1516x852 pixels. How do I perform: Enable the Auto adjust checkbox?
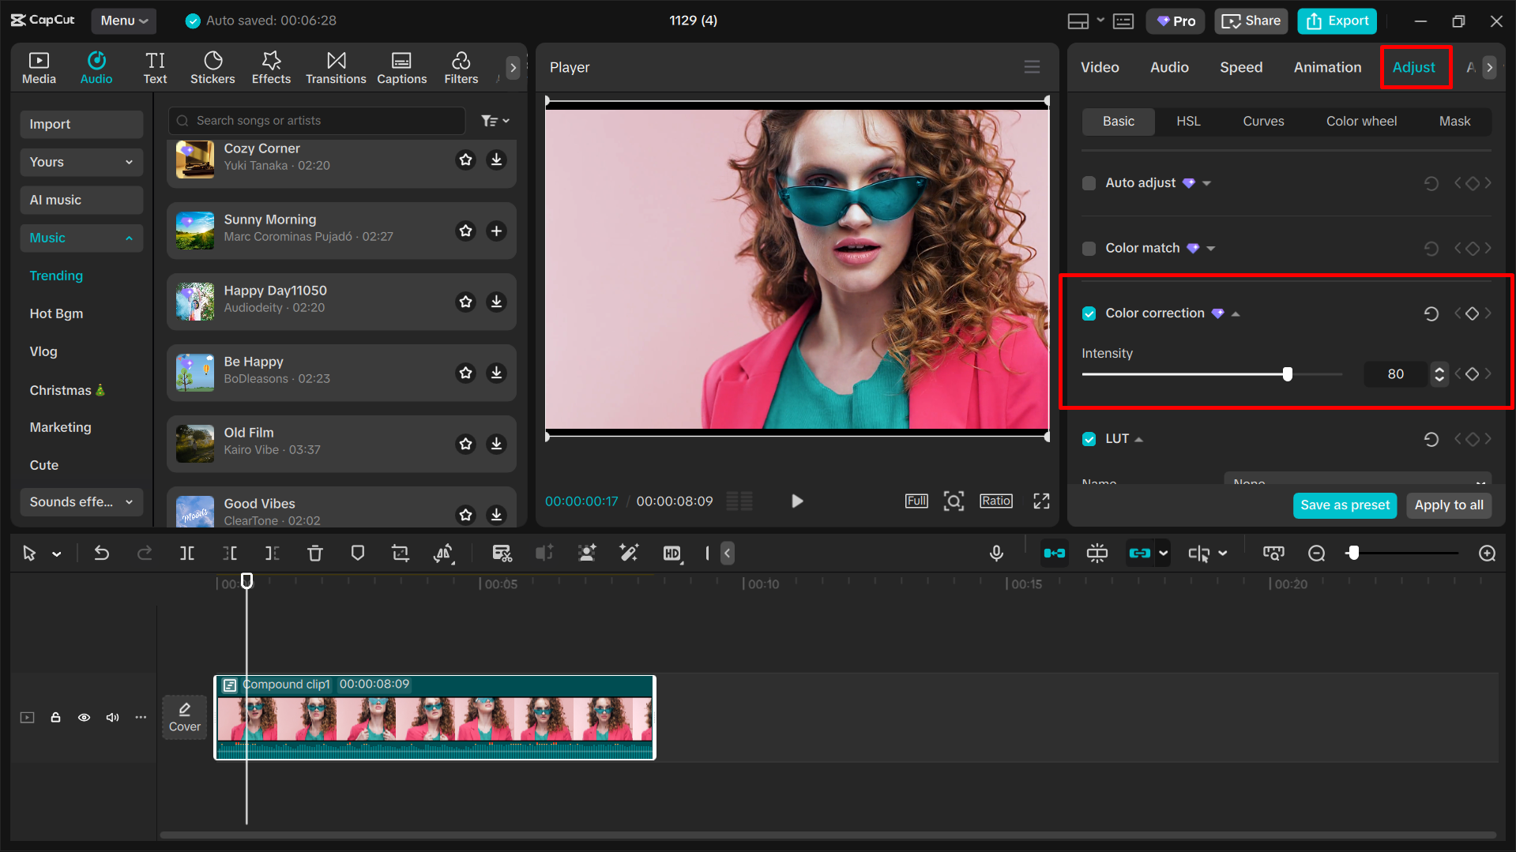tap(1089, 183)
